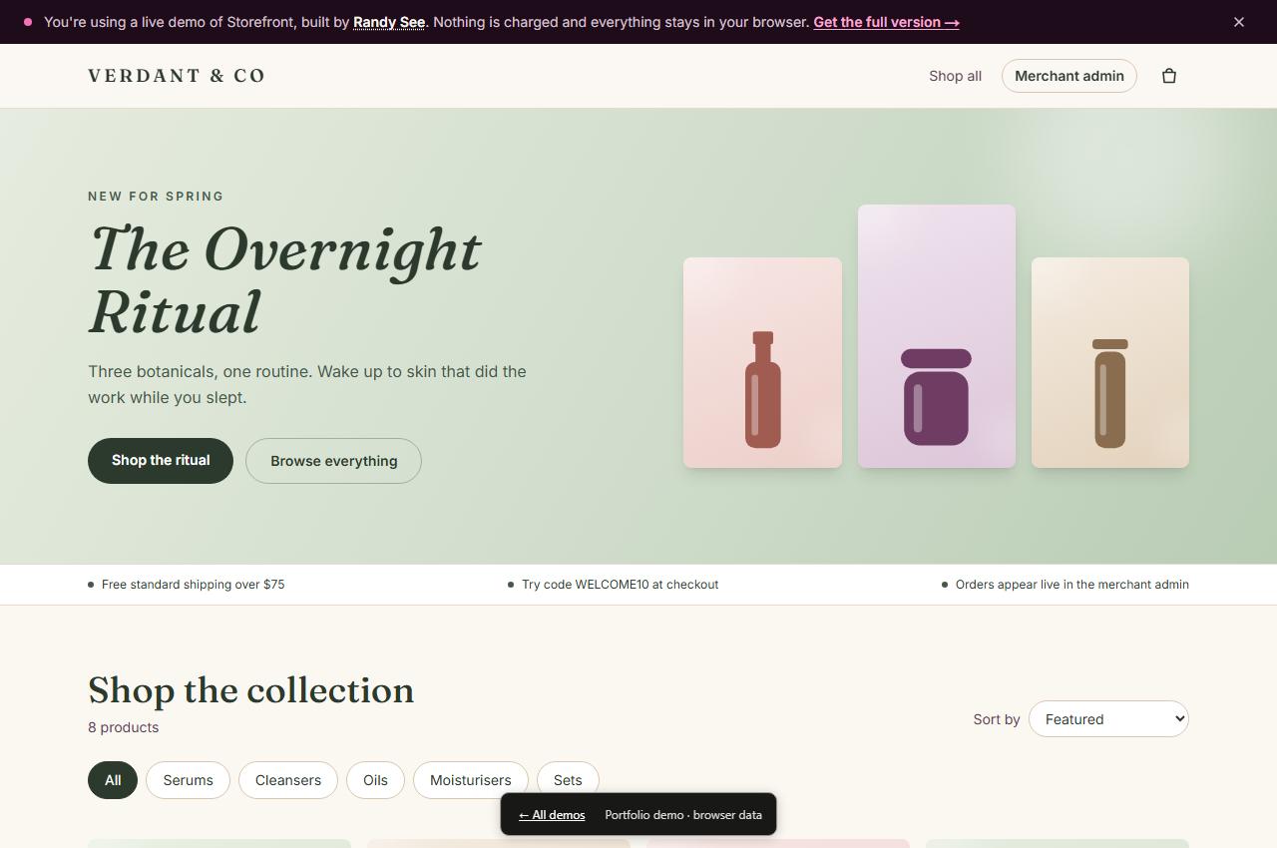The image size is (1277, 848).
Task: Dismiss the live demo banner
Action: pos(1239,22)
